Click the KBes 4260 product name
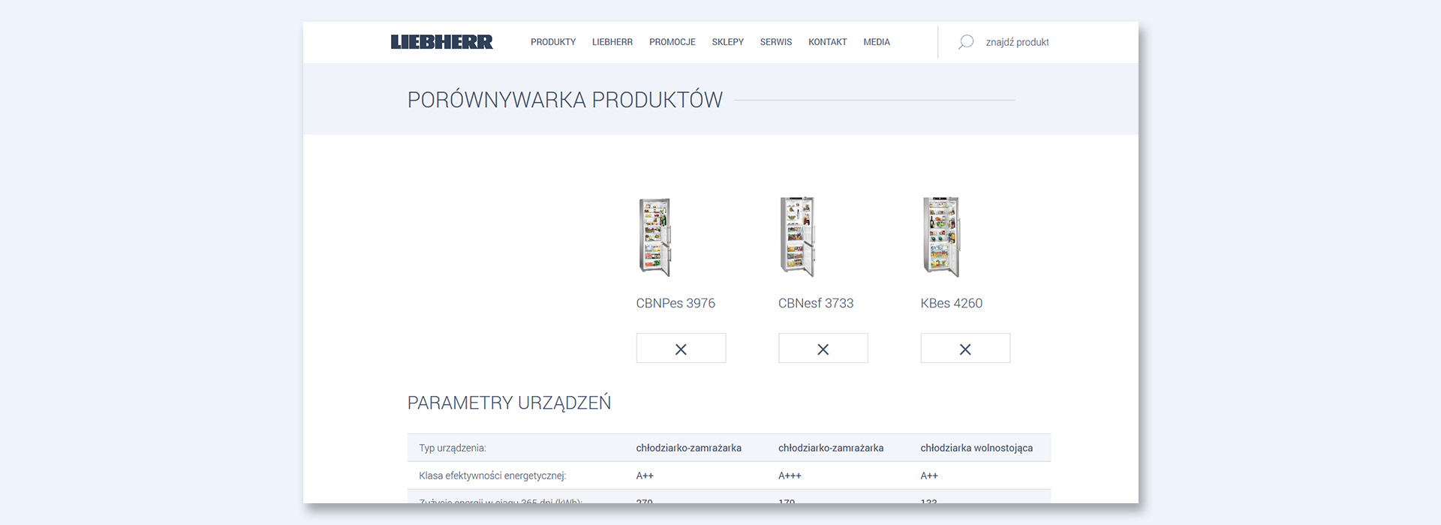 (x=952, y=303)
